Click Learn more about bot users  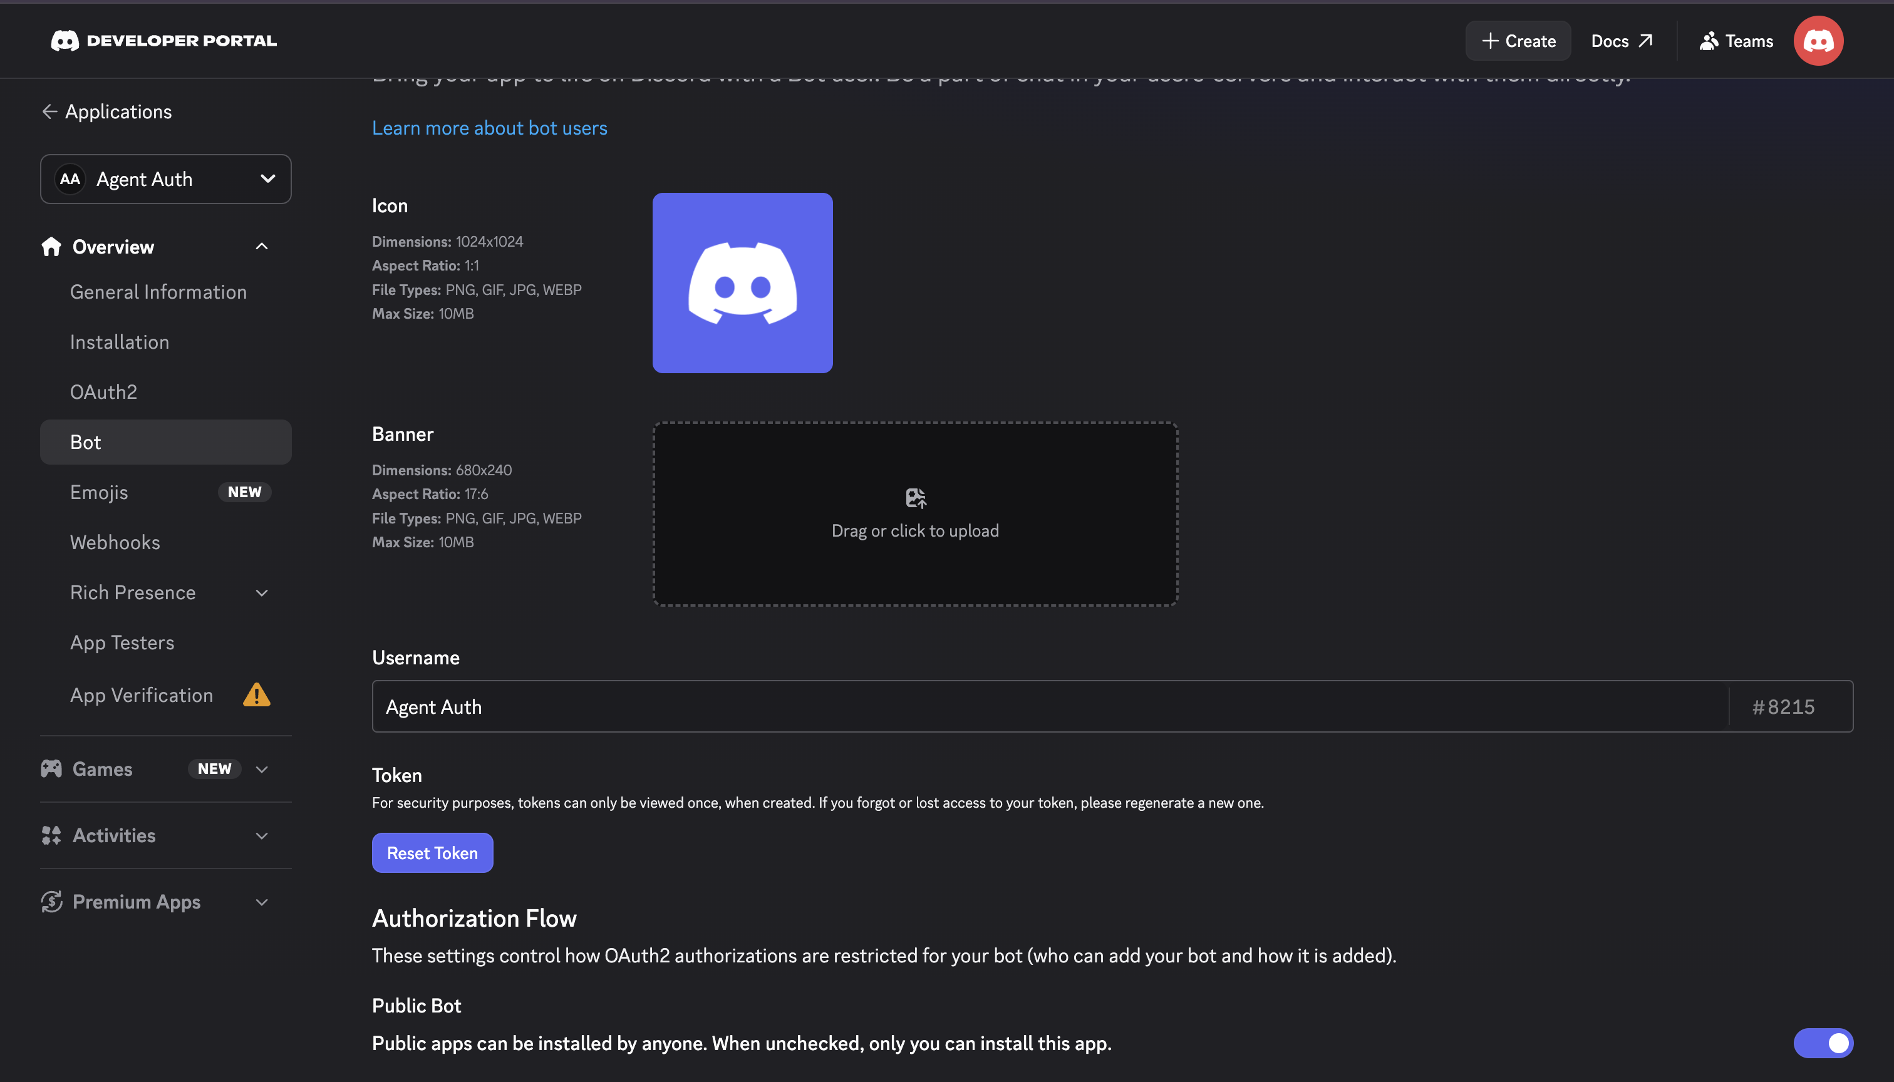[x=489, y=128]
